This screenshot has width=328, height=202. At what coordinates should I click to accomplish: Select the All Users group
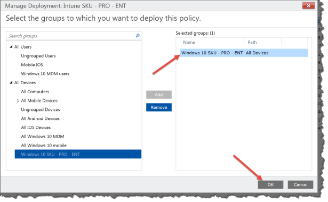coord(23,47)
